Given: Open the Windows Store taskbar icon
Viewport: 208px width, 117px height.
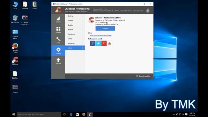Looking at the screenshot, I should pyautogui.click(x=77, y=114).
